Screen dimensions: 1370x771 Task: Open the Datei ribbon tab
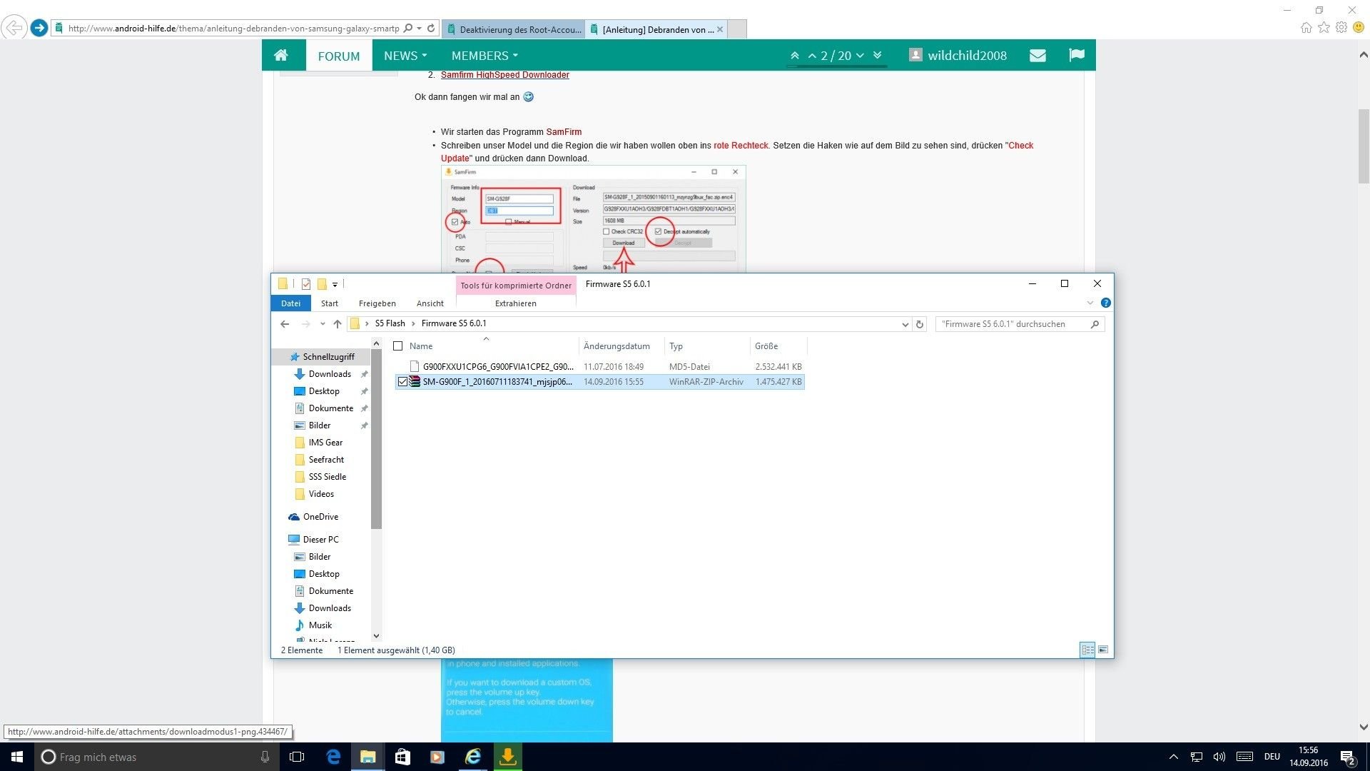click(290, 303)
